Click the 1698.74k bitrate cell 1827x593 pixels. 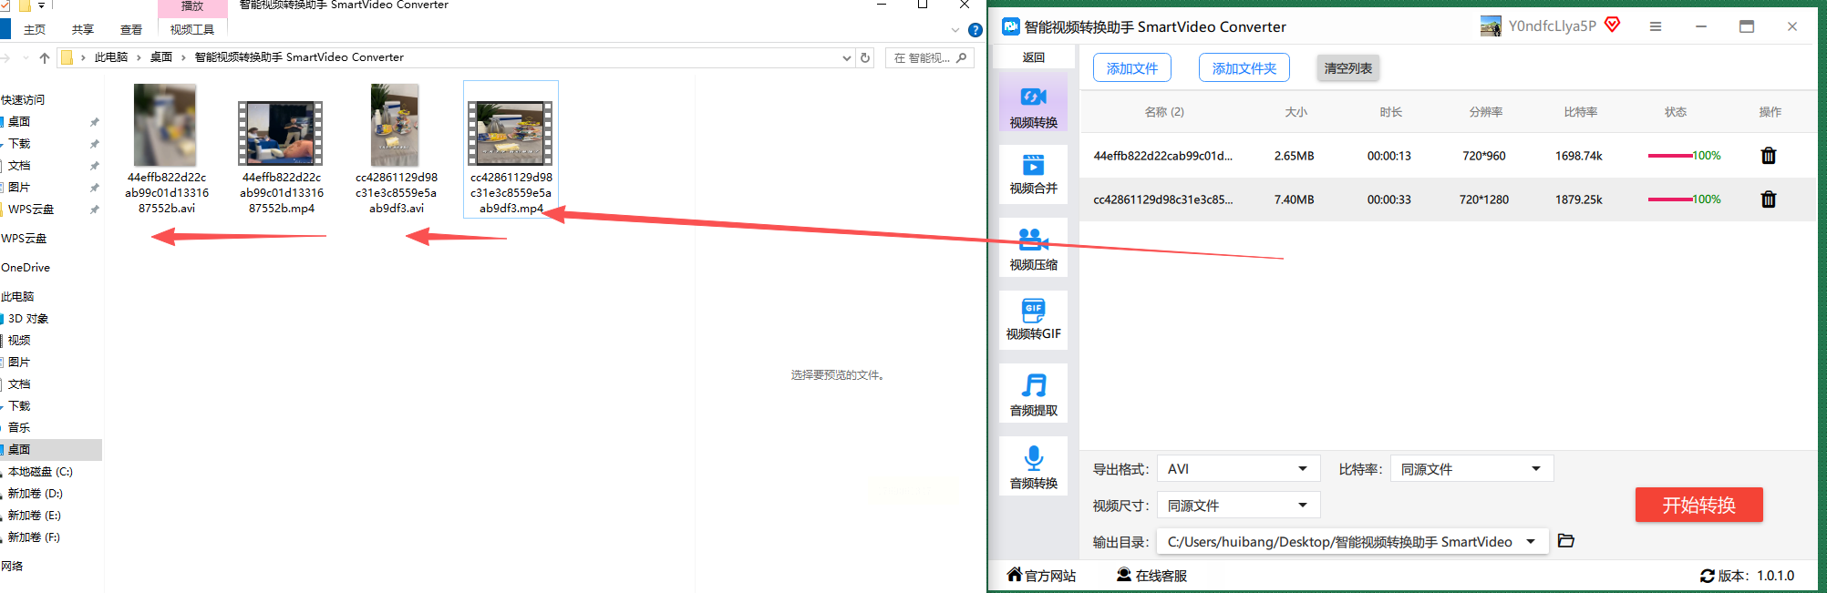pyautogui.click(x=1579, y=156)
